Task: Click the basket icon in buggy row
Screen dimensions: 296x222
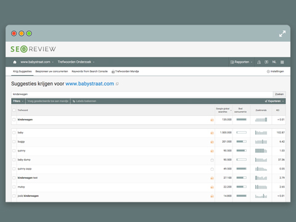Action: [212, 142]
